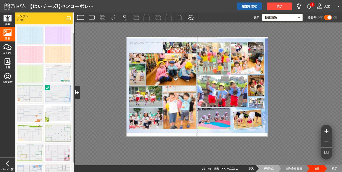Viewport: 342px width, 172px height.
Task: Click the send-to-back stack icon
Action: coord(168,17)
